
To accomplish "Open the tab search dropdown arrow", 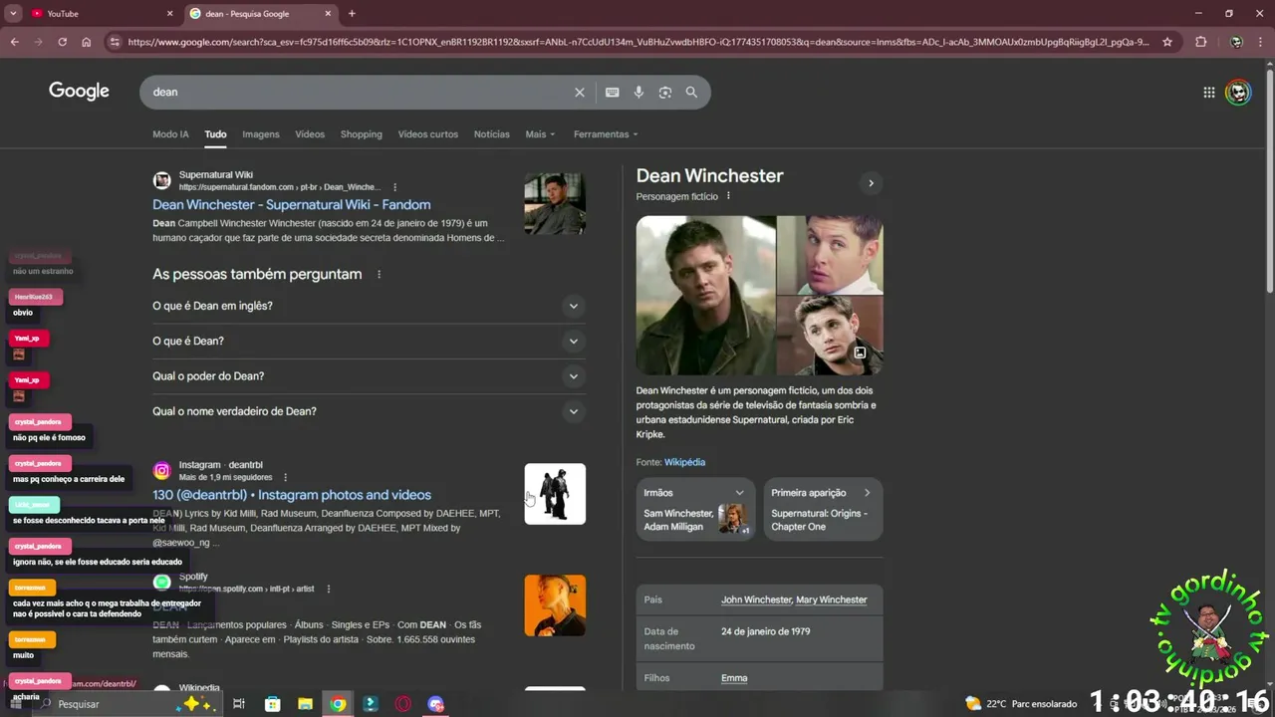I will [x=13, y=14].
